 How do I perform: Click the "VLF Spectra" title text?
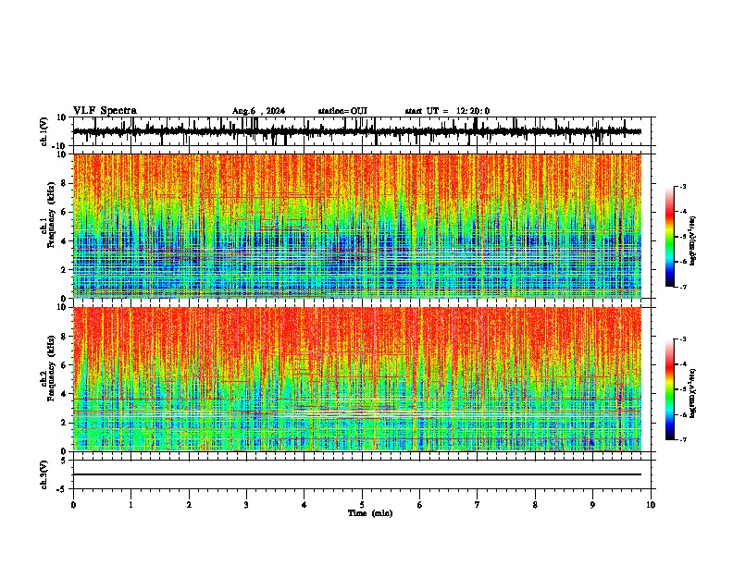105,111
